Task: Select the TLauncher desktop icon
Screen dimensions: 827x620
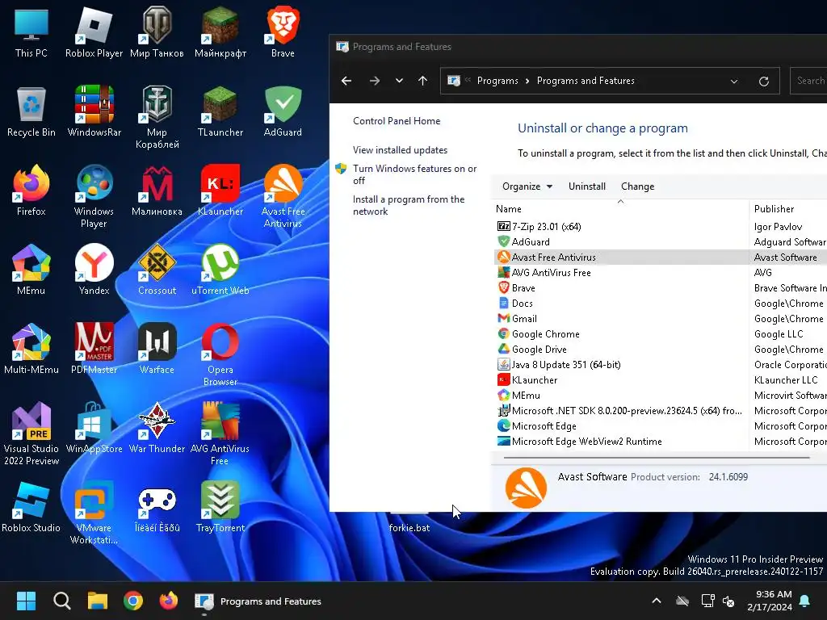Action: (220, 111)
